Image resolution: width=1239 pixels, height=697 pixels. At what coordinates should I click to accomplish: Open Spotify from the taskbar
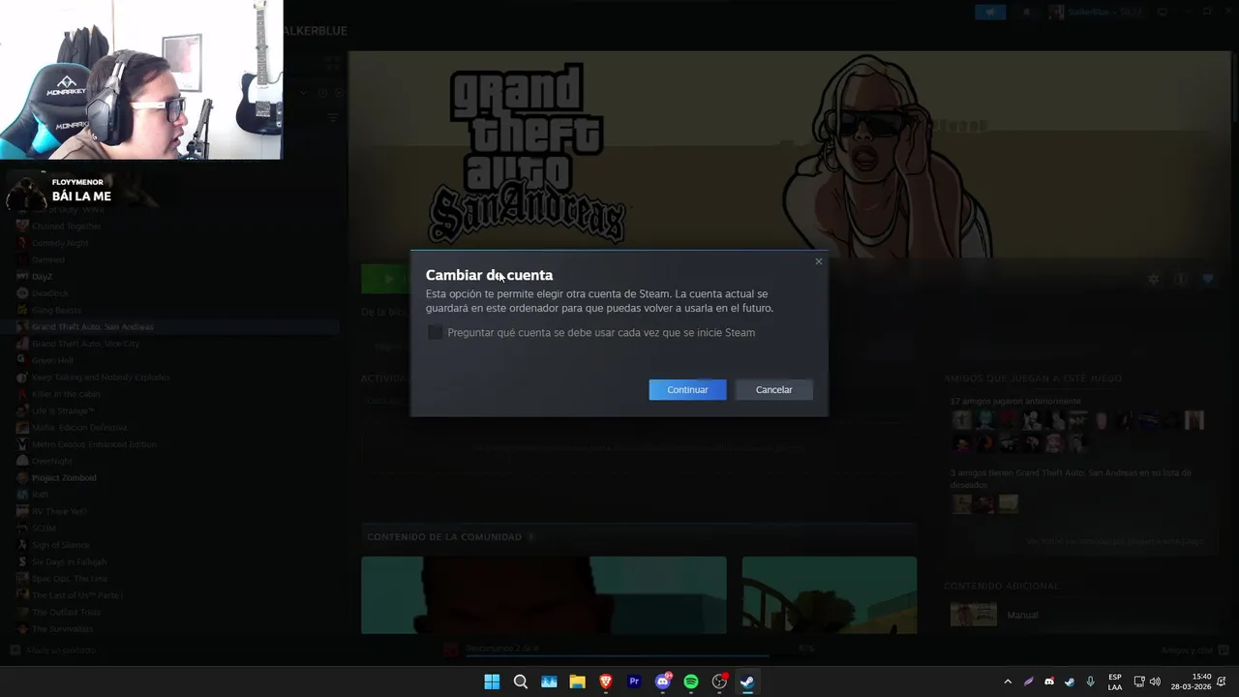[691, 682]
